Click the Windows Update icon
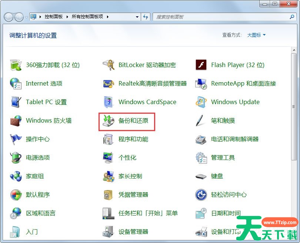 pyautogui.click(x=201, y=102)
